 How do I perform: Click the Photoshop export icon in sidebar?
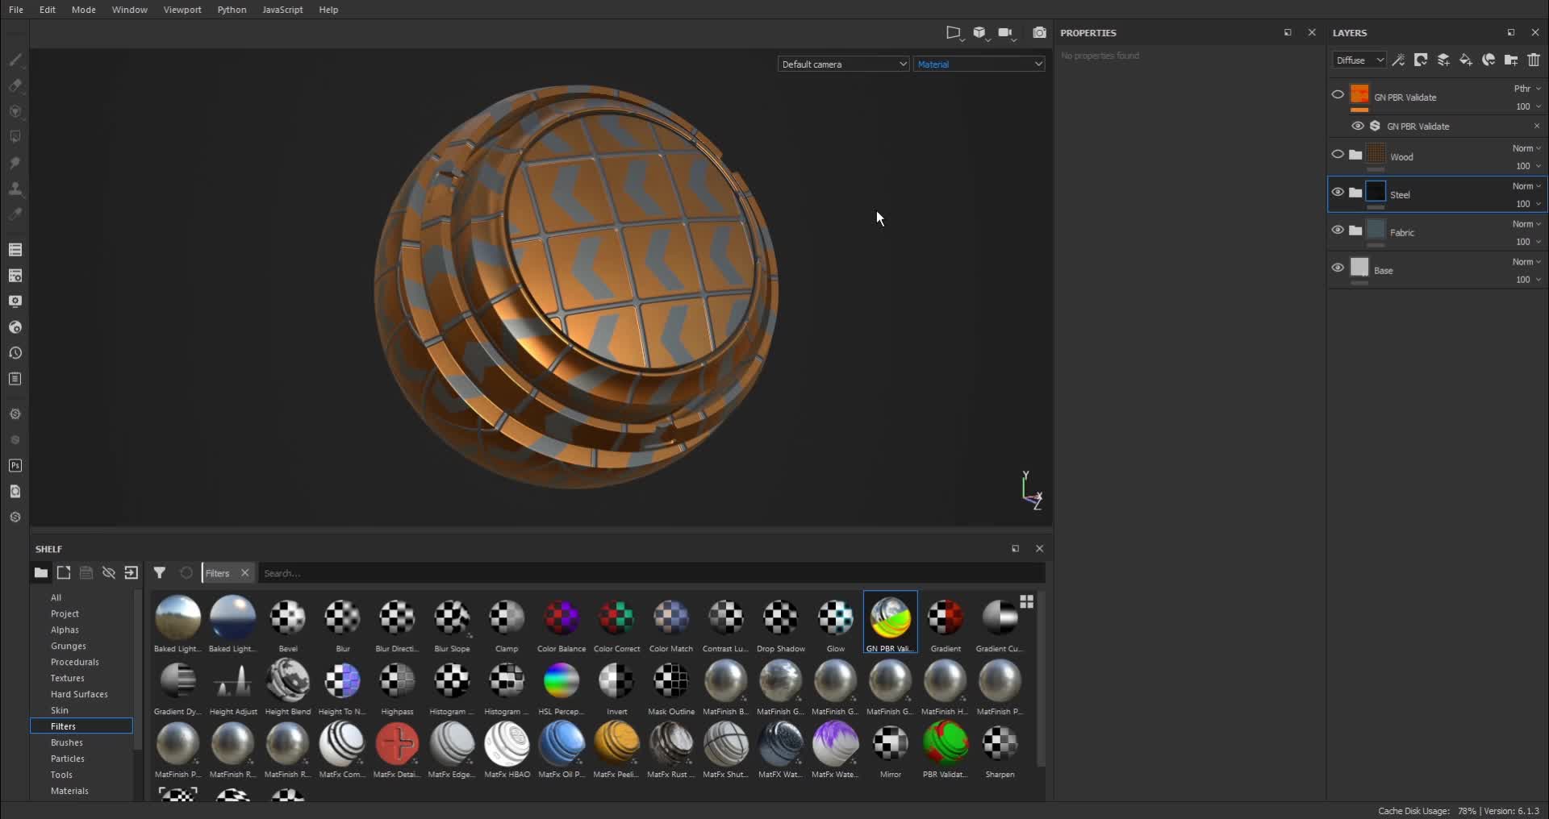tap(15, 466)
